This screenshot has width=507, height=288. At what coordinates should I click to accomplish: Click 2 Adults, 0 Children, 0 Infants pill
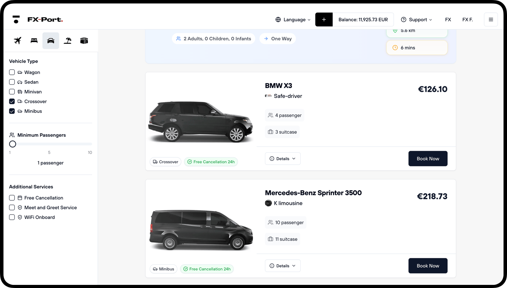click(x=214, y=38)
